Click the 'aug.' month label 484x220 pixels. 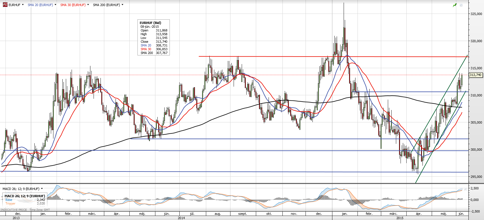(x=218, y=214)
